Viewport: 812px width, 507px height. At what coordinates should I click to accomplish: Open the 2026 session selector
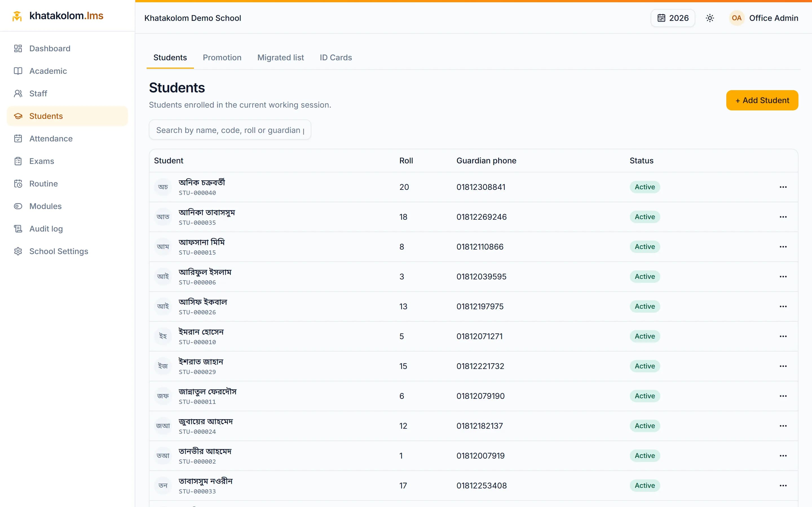click(x=673, y=18)
